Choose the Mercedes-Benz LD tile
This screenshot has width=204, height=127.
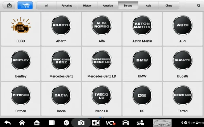[102, 64]
